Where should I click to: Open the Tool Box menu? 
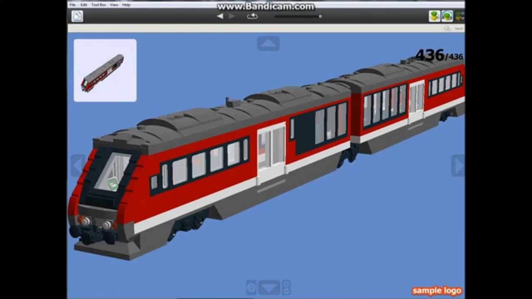click(x=99, y=5)
